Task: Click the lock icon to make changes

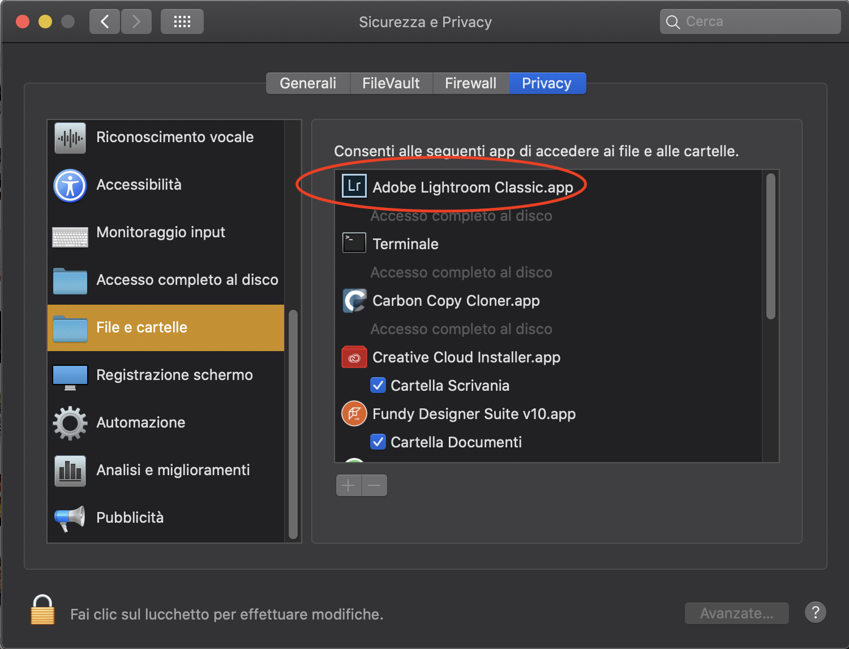Action: click(42, 610)
